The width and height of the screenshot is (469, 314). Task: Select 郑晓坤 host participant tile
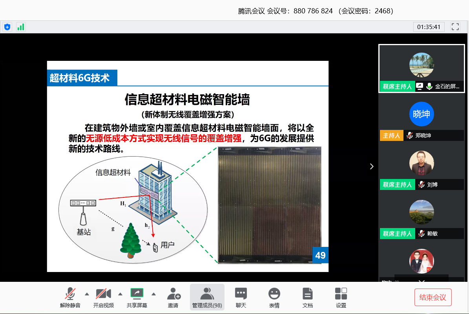coord(422,118)
